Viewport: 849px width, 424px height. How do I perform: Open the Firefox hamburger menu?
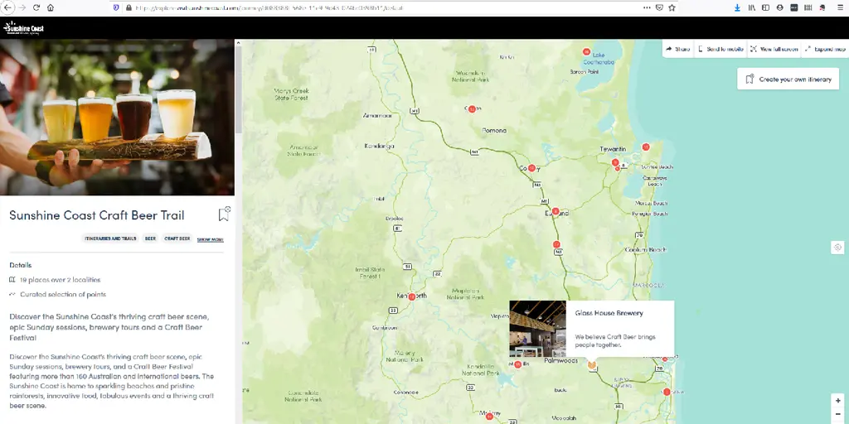(840, 7)
